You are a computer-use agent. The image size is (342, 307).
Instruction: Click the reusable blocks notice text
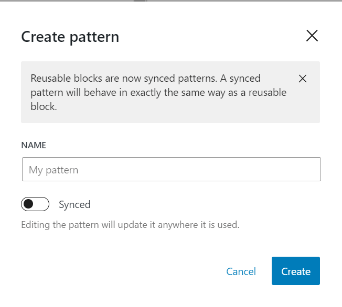point(158,92)
